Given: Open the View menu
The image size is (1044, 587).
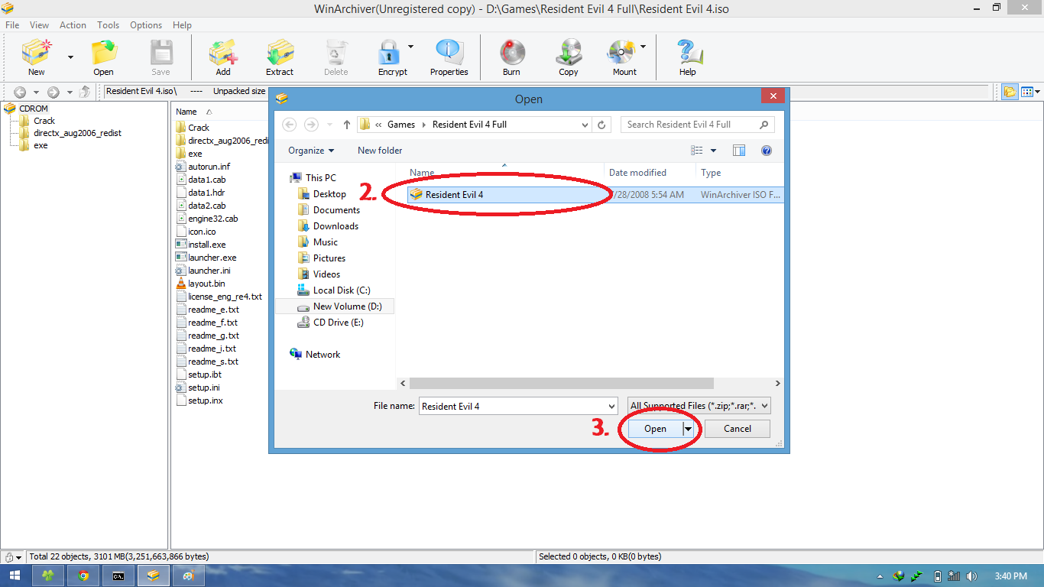Looking at the screenshot, I should tap(39, 25).
